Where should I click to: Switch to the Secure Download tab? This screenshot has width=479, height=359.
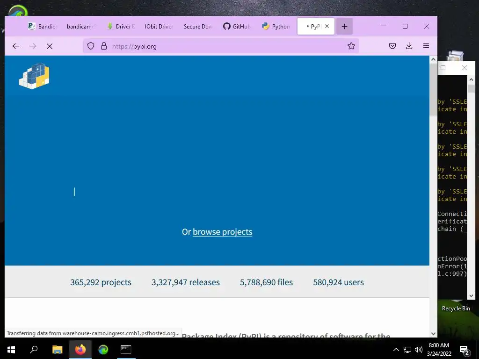198,27
